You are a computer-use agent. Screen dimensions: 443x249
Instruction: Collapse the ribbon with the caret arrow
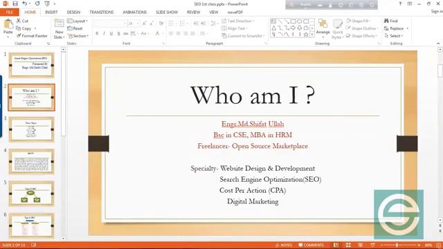point(438,44)
